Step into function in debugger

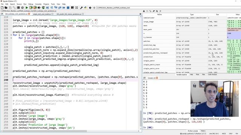click(56, 7)
